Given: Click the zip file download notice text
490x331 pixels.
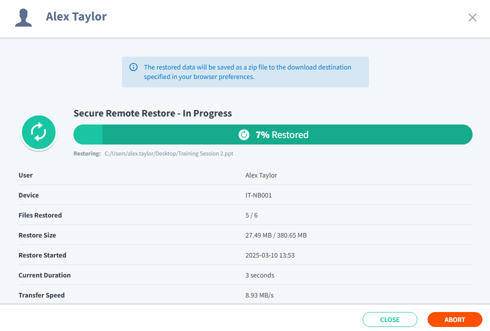Looking at the screenshot, I should point(247,72).
